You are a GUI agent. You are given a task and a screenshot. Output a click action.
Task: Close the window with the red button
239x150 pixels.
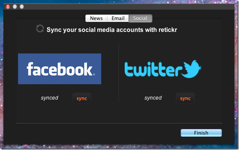click(8, 7)
